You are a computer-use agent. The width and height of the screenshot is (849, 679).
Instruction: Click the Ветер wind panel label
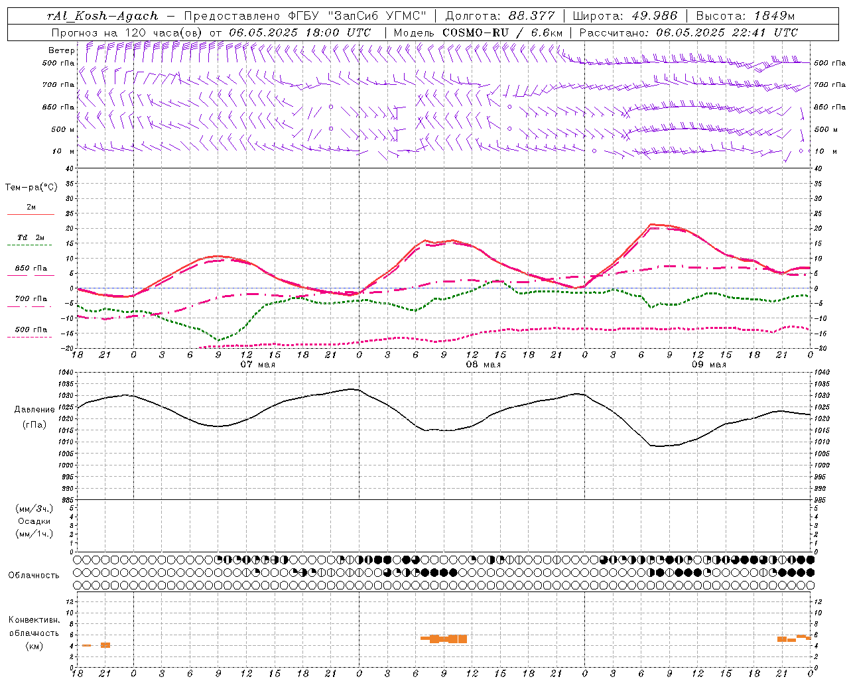point(61,50)
